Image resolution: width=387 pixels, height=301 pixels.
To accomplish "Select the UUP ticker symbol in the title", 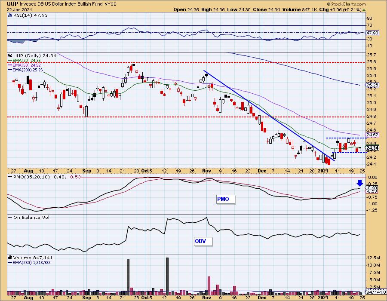I will [x=12, y=4].
